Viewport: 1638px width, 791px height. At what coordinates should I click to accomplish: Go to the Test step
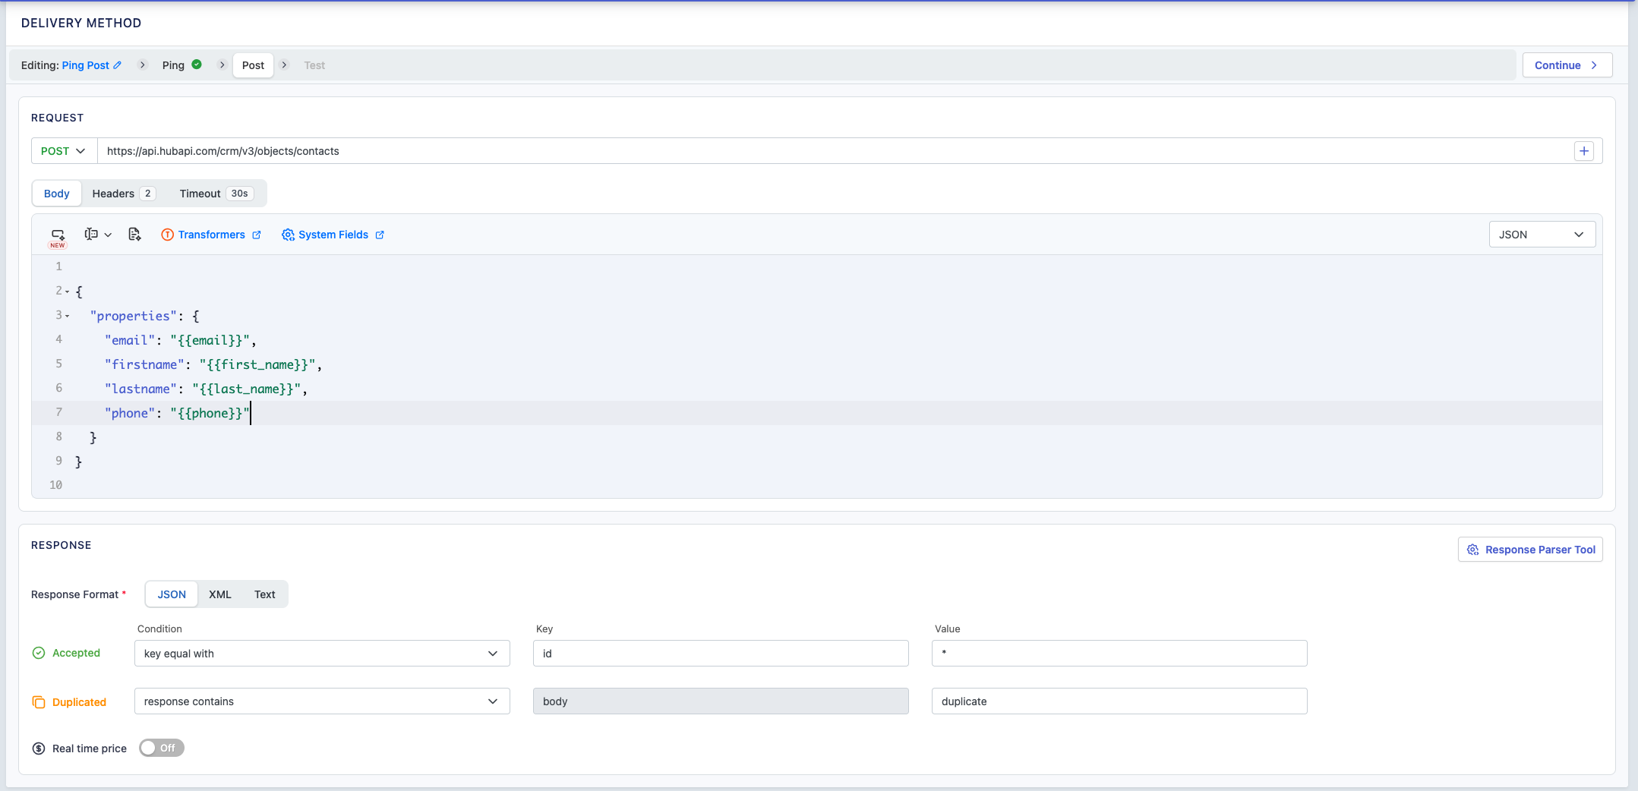[x=314, y=65]
